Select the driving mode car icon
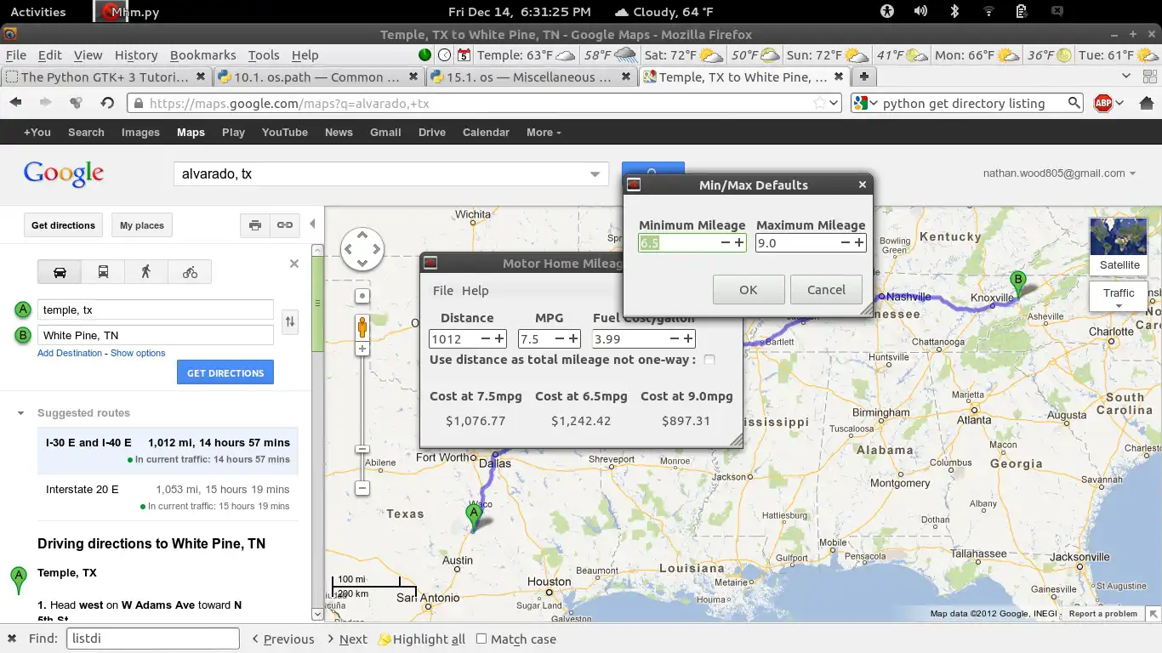The height and width of the screenshot is (653, 1162). (x=60, y=272)
